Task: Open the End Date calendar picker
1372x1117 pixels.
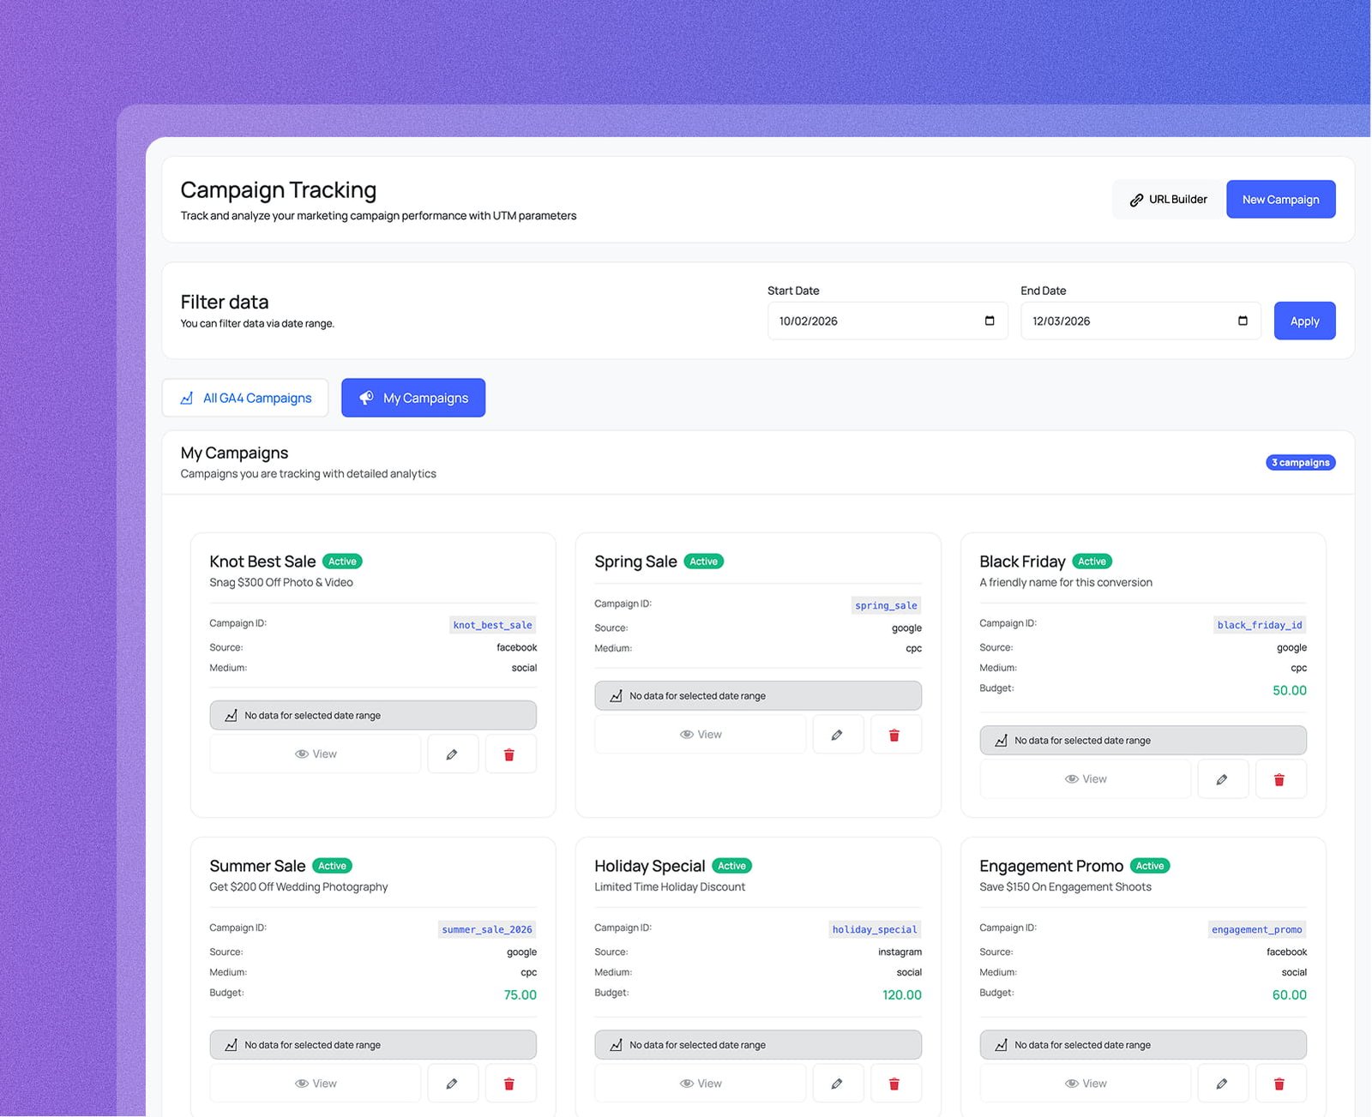Action: tap(1243, 321)
